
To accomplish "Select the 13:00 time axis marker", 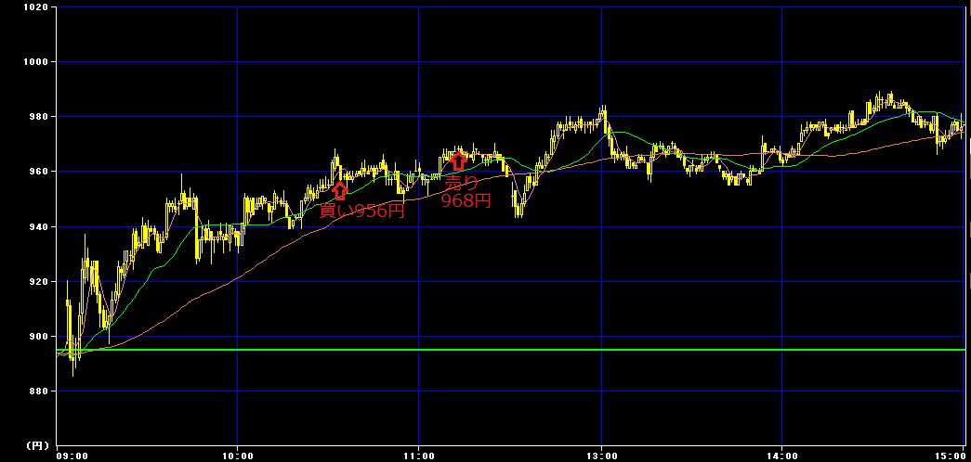I will (601, 456).
